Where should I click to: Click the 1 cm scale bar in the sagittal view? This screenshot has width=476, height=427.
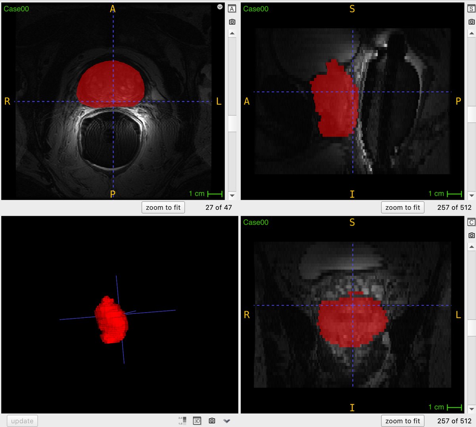point(445,194)
